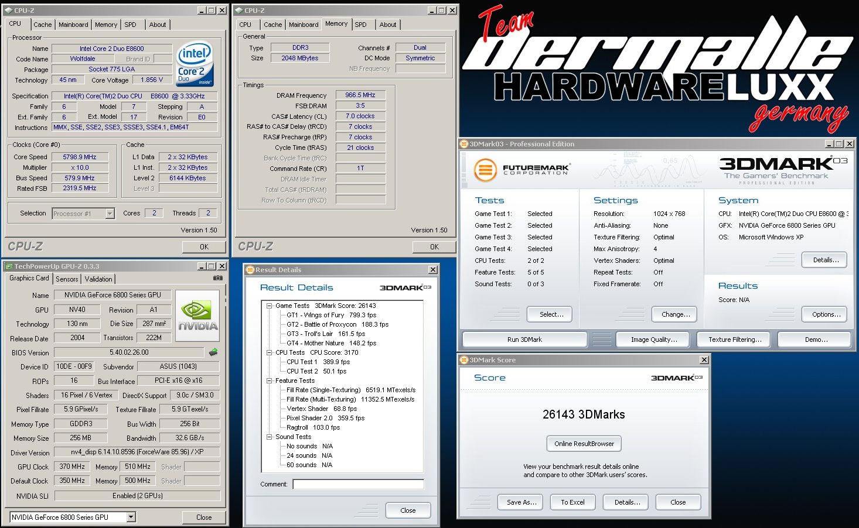Click the Comment input field
The height and width of the screenshot is (528, 859).
pos(358,484)
